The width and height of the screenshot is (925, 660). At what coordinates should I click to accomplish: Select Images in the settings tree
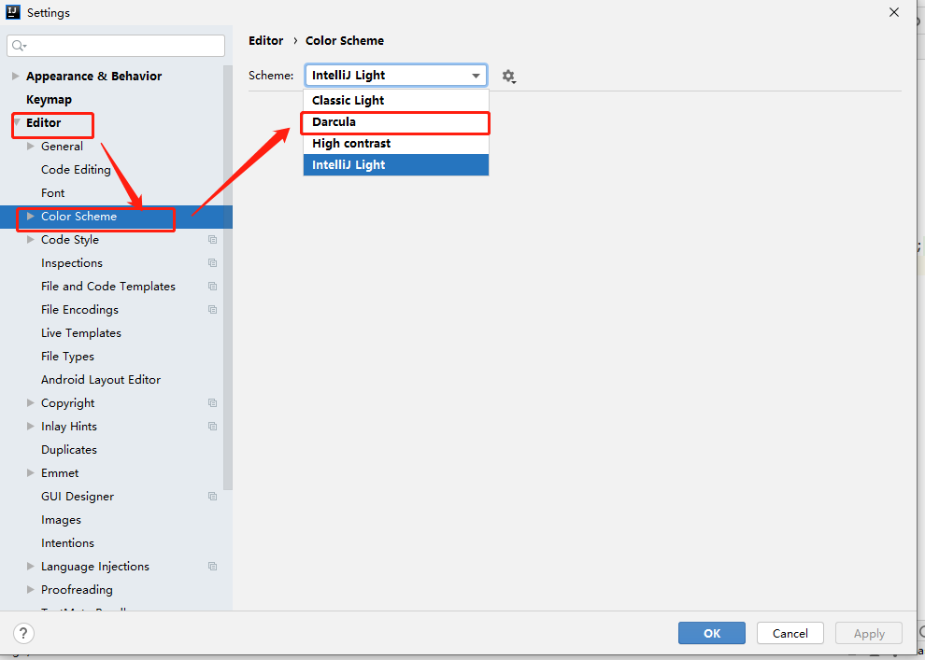62,520
